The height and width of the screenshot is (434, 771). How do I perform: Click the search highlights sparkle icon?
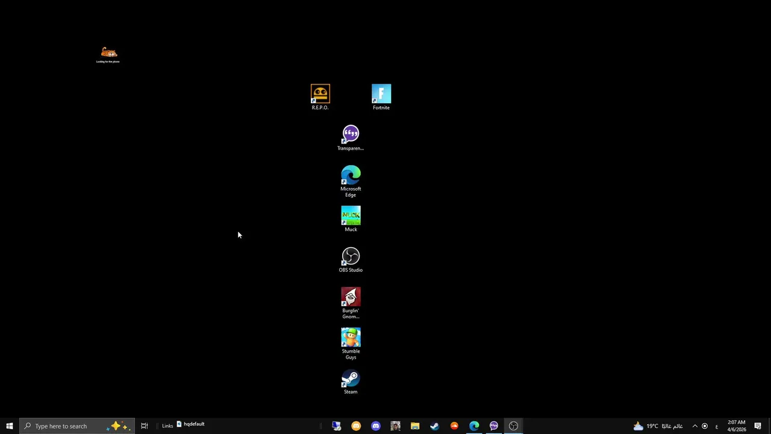point(118,426)
